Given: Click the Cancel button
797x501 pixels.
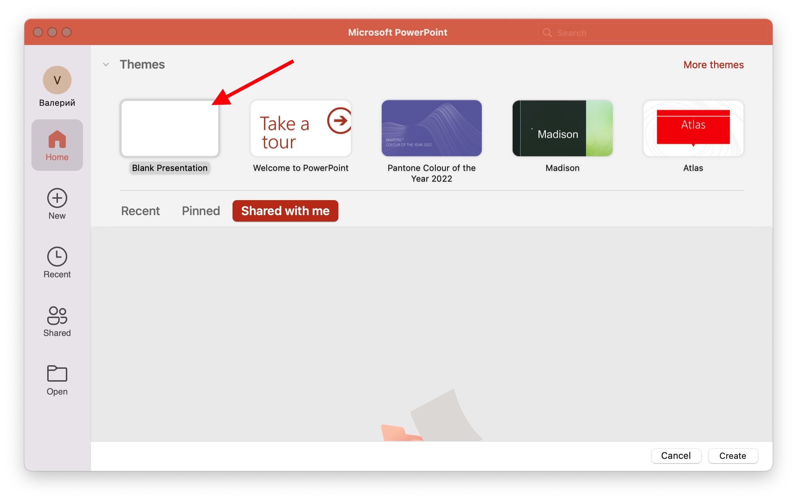Looking at the screenshot, I should click(x=676, y=456).
